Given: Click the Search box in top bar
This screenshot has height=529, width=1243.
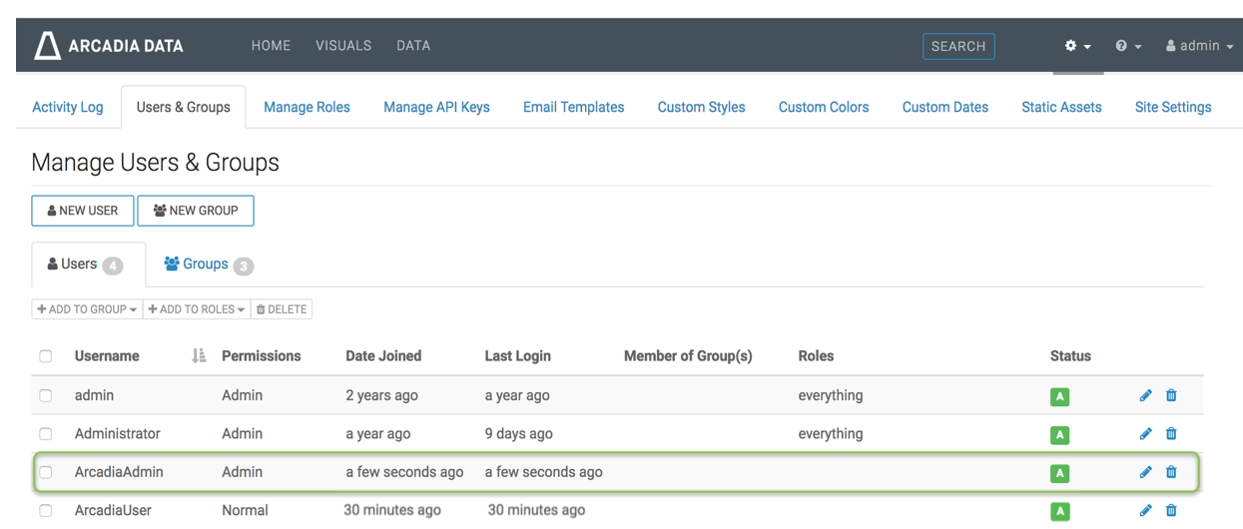Looking at the screenshot, I should click(x=957, y=46).
